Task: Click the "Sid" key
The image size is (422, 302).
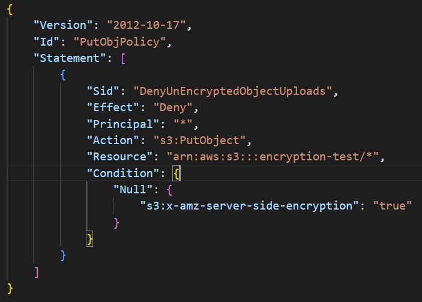Action: pos(103,91)
